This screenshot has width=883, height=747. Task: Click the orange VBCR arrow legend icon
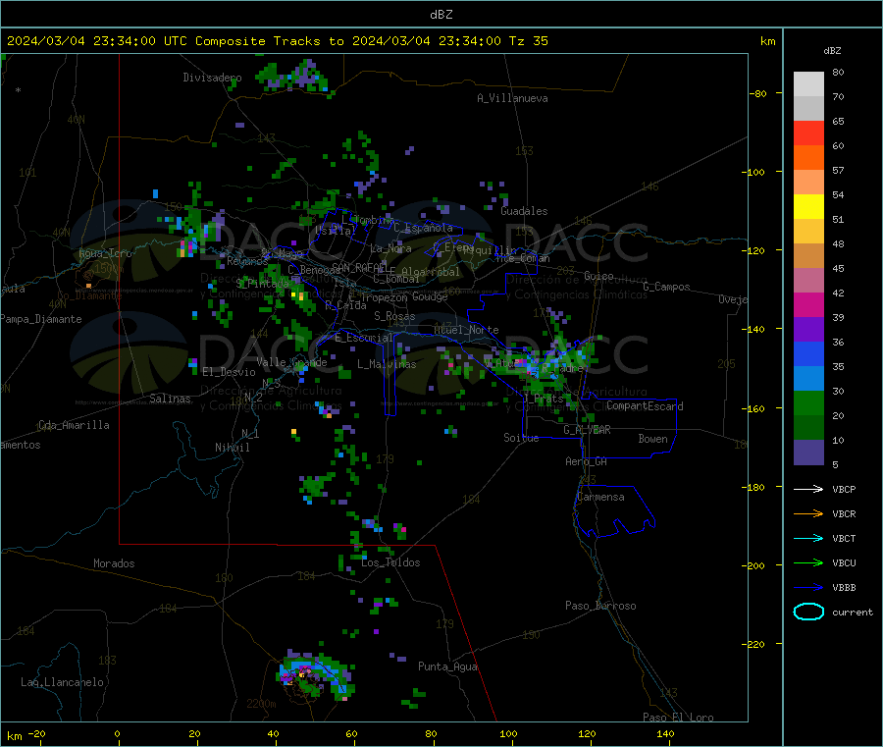pyautogui.click(x=808, y=513)
